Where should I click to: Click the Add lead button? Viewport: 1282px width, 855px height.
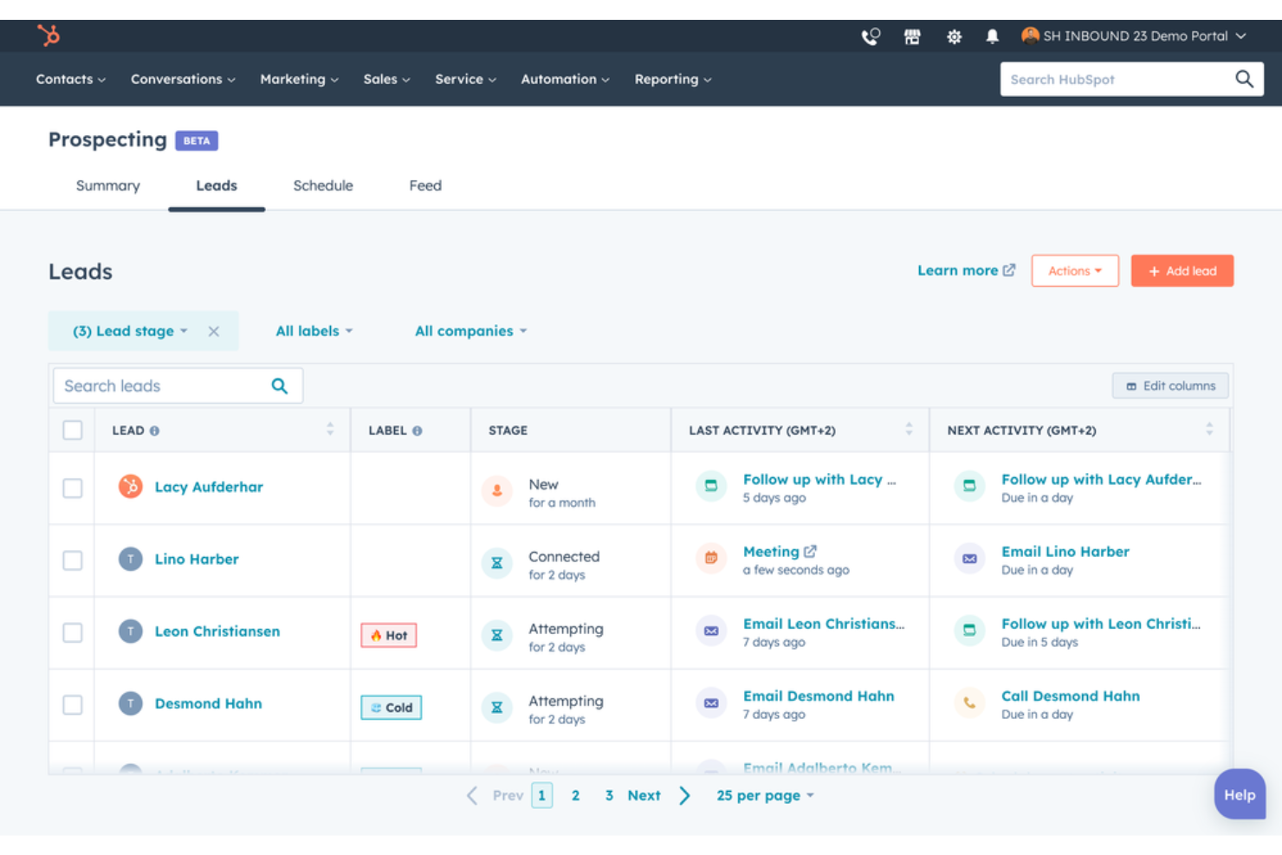point(1182,270)
